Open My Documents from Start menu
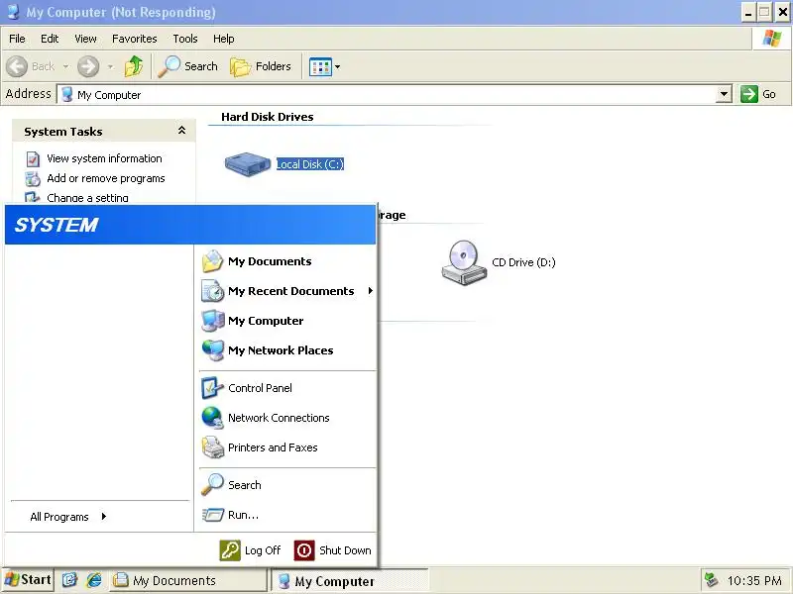Viewport: 793px width, 594px height. point(287,261)
